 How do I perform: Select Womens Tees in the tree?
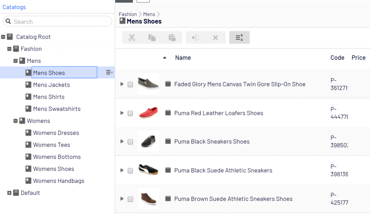tap(52, 145)
